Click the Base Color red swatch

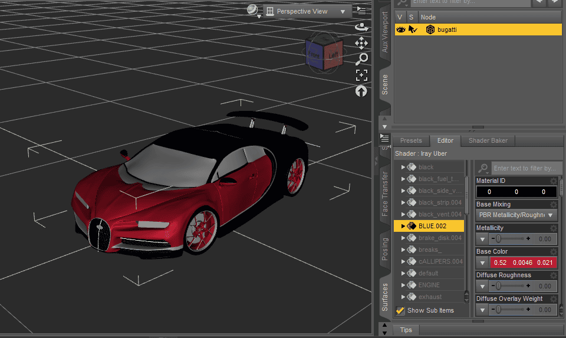click(523, 262)
